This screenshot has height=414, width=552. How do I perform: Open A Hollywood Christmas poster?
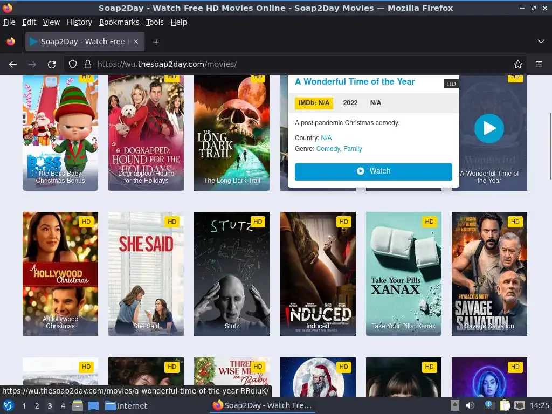point(60,273)
